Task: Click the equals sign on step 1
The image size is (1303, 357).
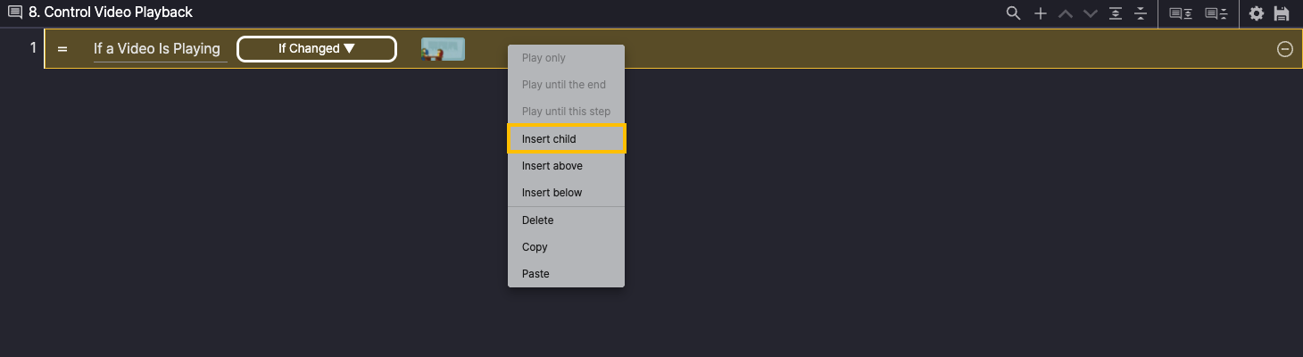Action: pos(62,49)
